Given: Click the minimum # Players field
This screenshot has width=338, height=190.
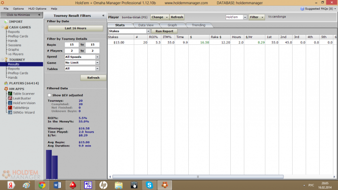Looking at the screenshot, I should (x=72, y=51).
